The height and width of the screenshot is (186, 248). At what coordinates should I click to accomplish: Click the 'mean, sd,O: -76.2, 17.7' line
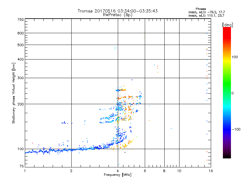coord(206,12)
